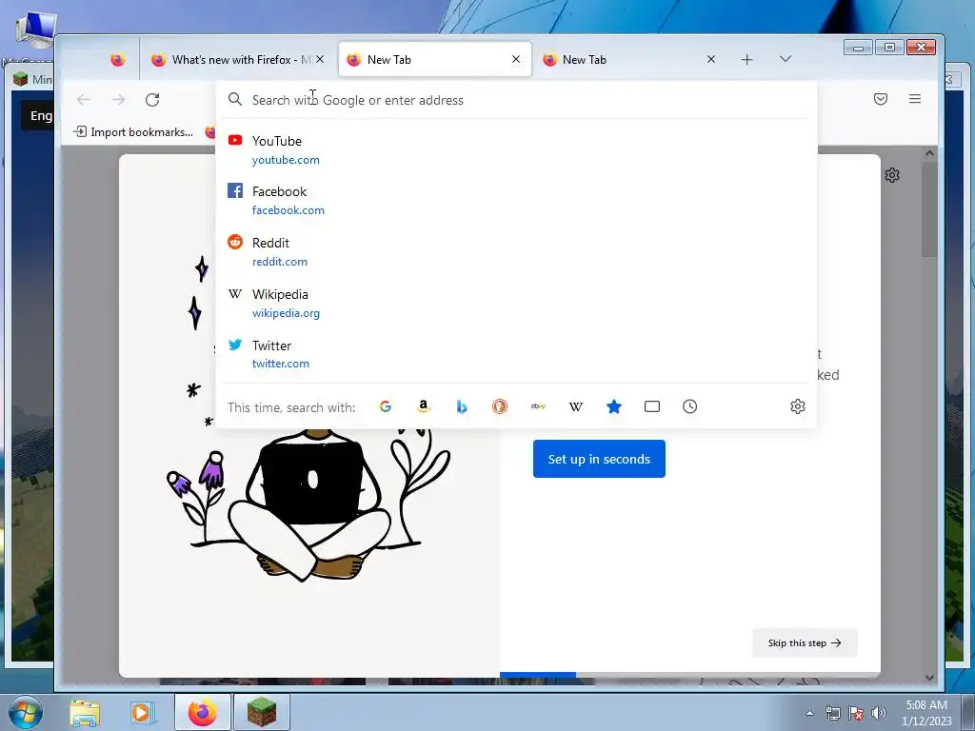
Task: Go forward one page
Action: (x=118, y=99)
